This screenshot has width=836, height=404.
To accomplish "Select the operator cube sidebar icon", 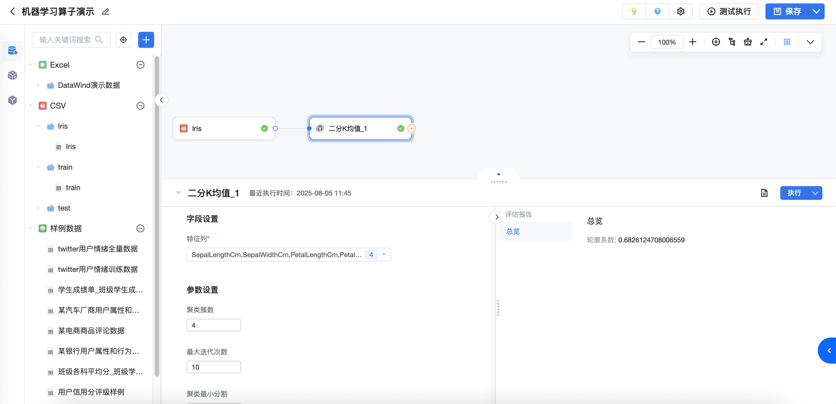I will click(x=12, y=76).
